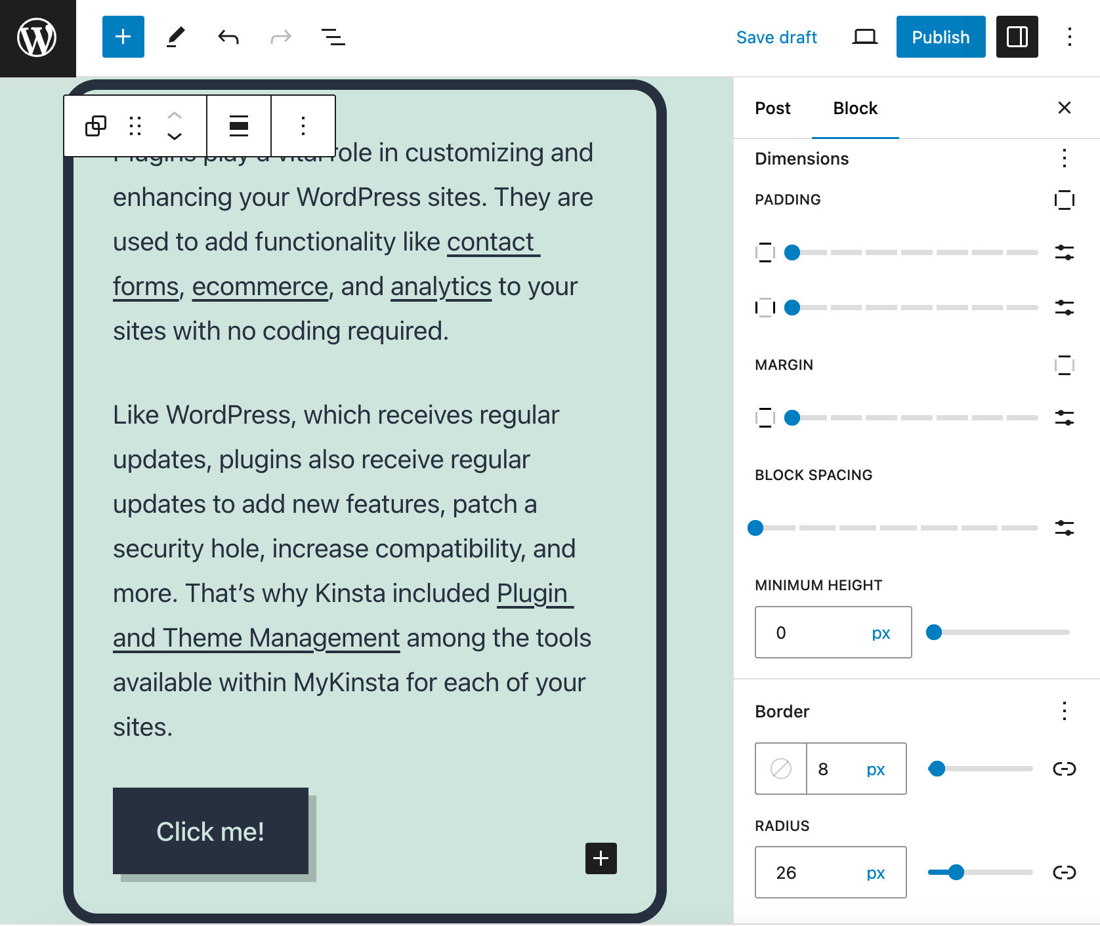The image size is (1100, 926).
Task: Unlink the border radius values
Action: (x=1063, y=872)
